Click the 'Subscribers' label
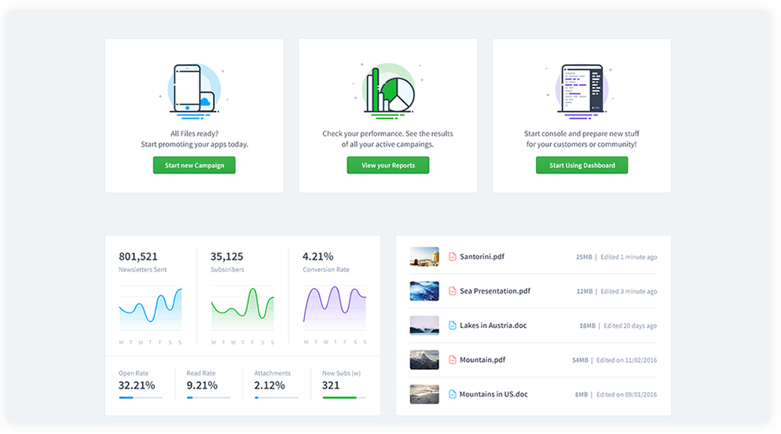This screenshot has height=434, width=781. pos(227,270)
